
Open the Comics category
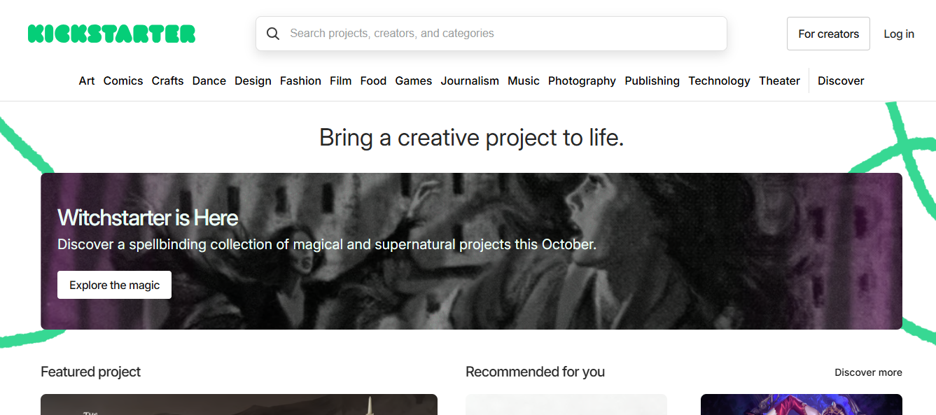(x=123, y=80)
